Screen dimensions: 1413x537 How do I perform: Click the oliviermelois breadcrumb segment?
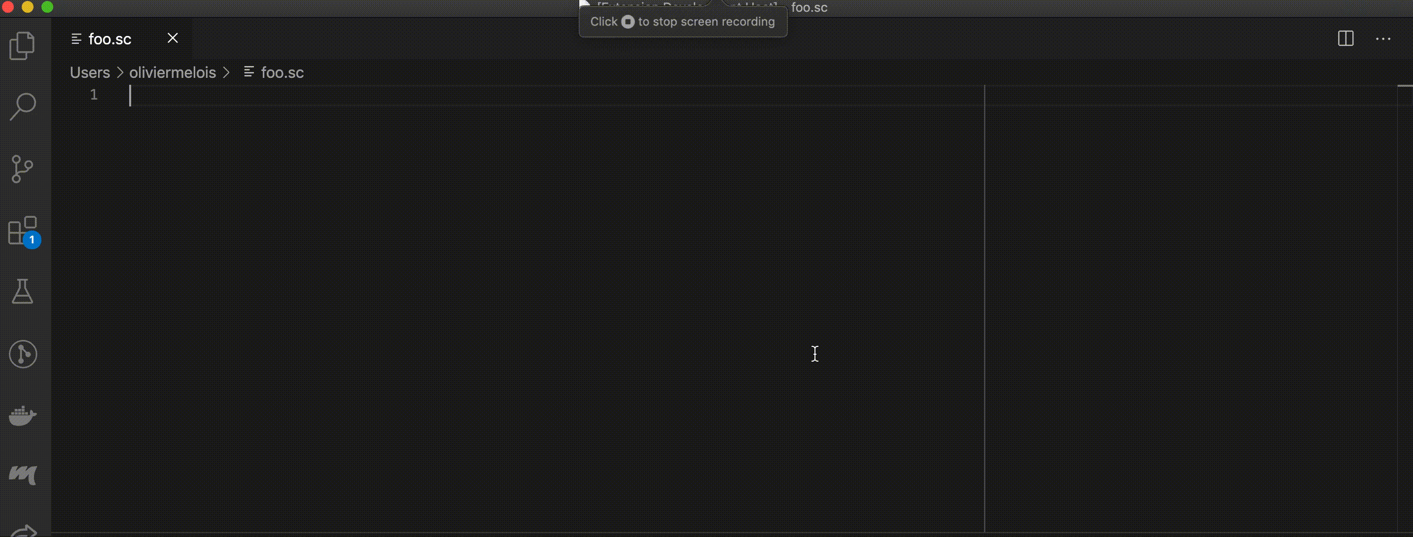click(172, 72)
